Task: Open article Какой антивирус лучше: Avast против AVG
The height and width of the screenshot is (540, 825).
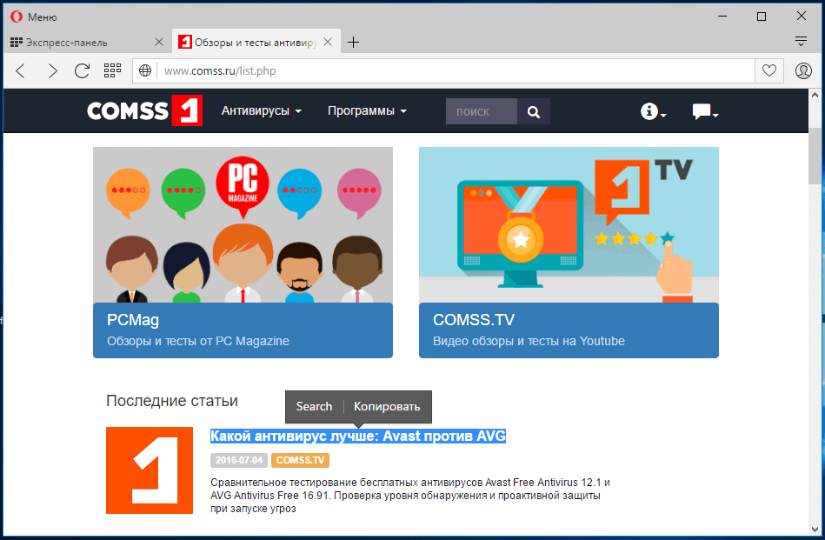Action: [358, 436]
